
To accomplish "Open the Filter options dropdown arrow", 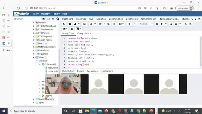I will pyautogui.click(x=134, y=24).
